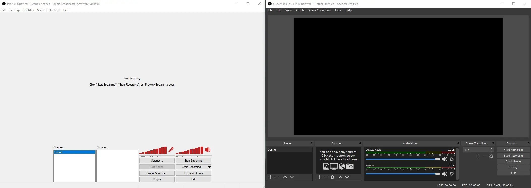Click Exit button in OBS classic
Image resolution: width=531 pixels, height=188 pixels.
pos(194,179)
